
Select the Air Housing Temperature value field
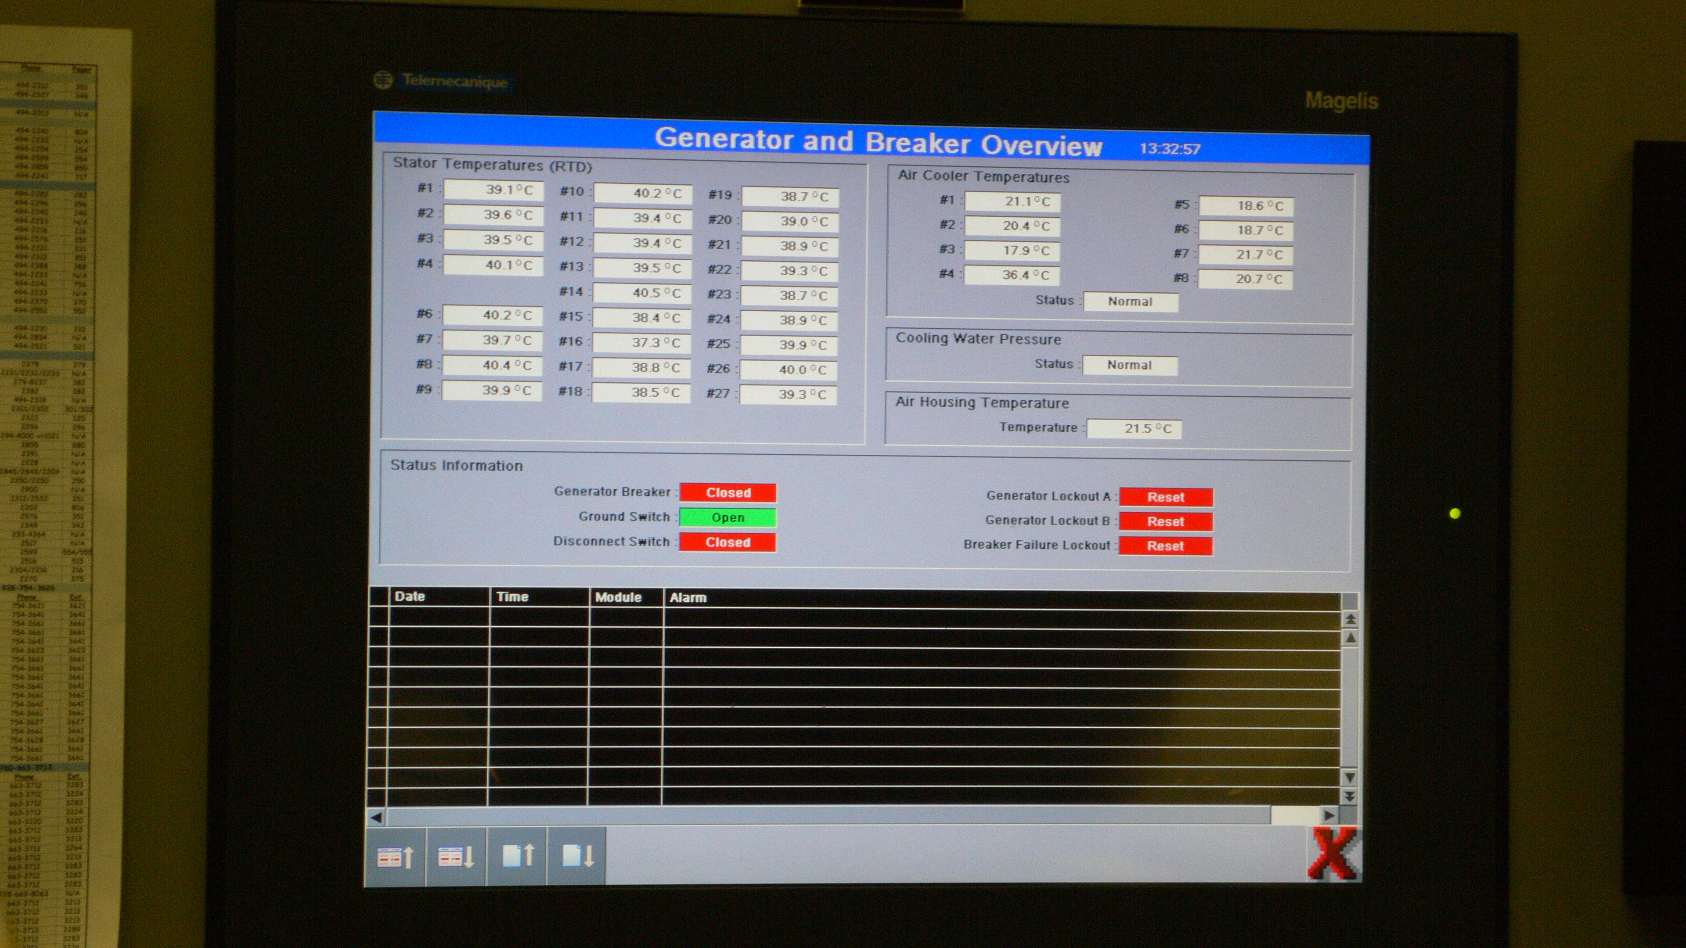point(1134,428)
